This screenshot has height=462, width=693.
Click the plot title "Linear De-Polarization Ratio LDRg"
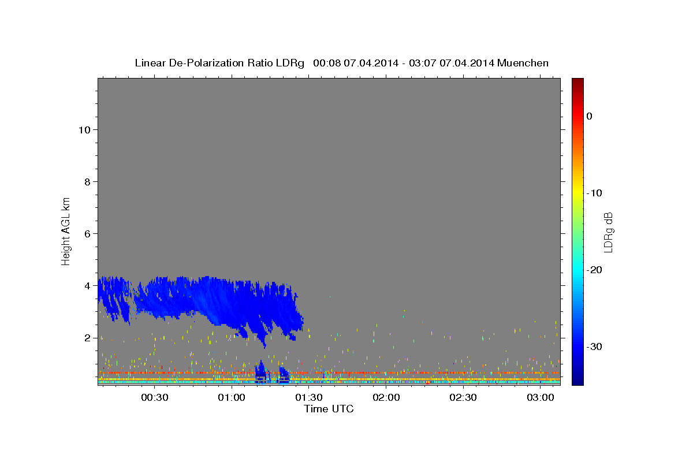pos(219,63)
